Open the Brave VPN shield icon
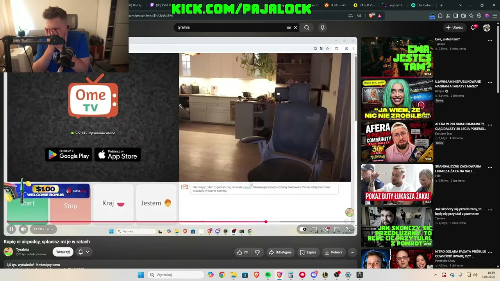 (479, 16)
